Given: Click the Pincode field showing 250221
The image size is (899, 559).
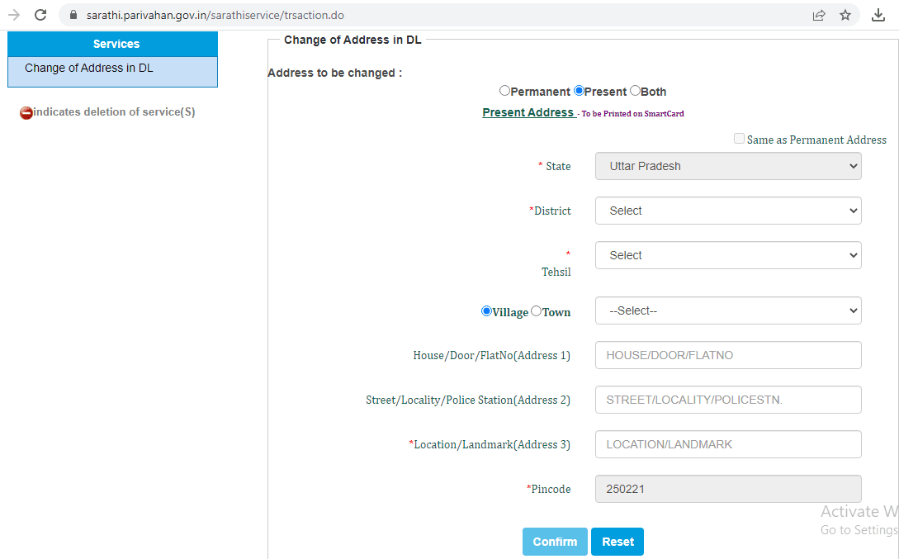Looking at the screenshot, I should 728,489.
